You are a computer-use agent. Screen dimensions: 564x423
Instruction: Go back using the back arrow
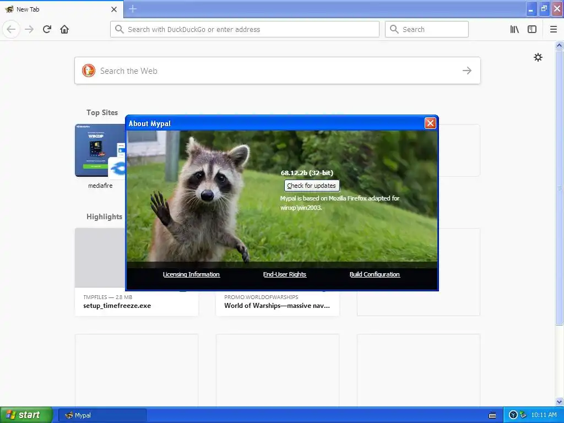click(x=11, y=29)
